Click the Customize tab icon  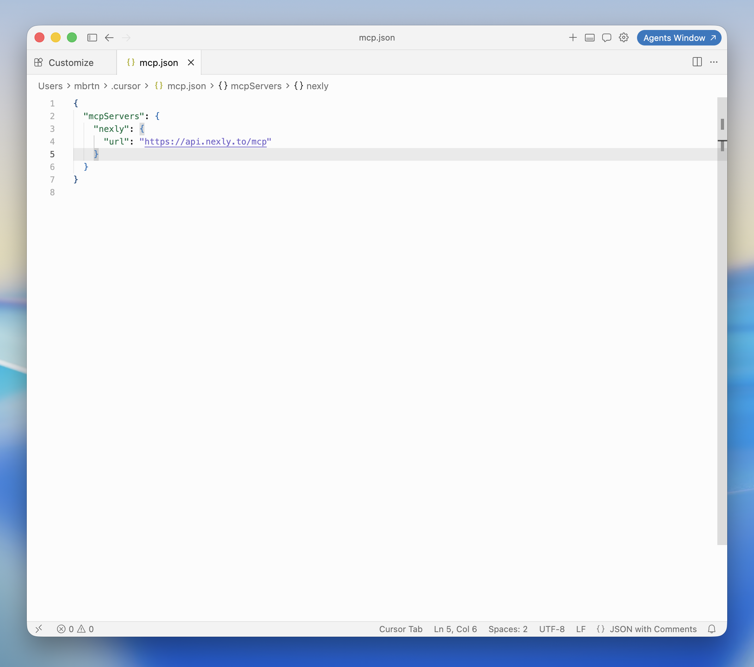coord(38,62)
